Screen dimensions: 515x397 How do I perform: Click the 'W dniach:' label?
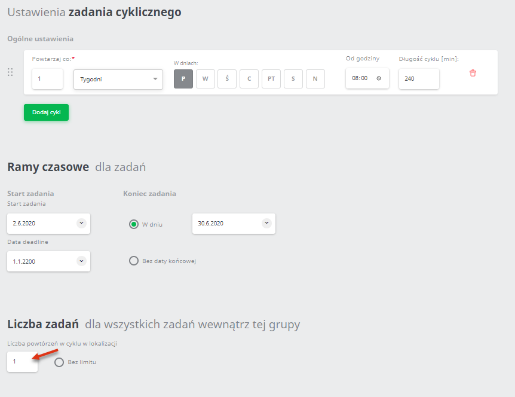coord(186,63)
